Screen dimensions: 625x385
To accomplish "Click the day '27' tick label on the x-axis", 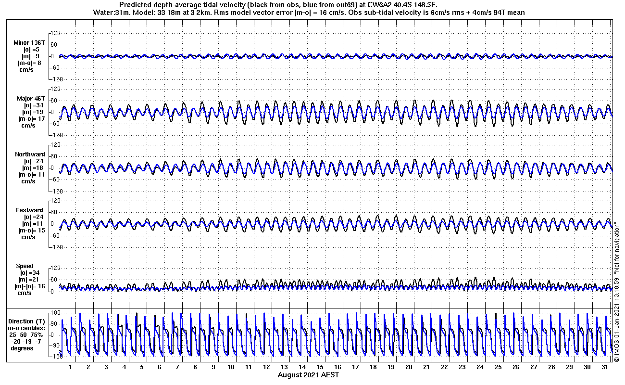I will pos(533,367).
